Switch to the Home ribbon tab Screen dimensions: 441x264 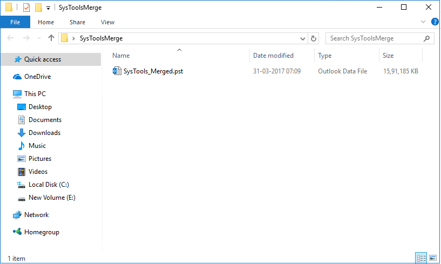tap(46, 22)
